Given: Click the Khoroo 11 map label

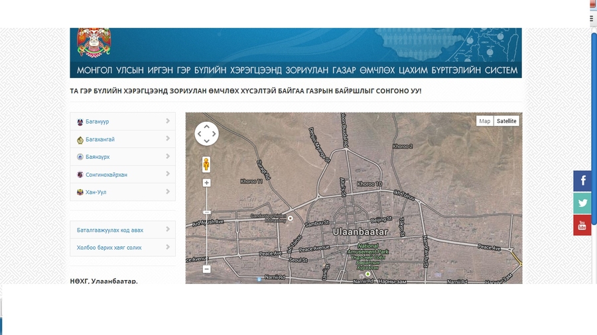Looking at the screenshot, I should pyautogui.click(x=251, y=181).
